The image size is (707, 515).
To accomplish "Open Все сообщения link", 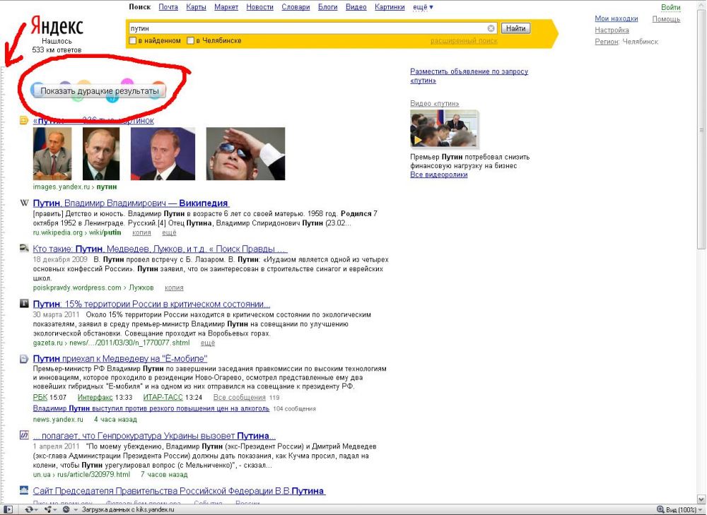I will click(x=240, y=398).
